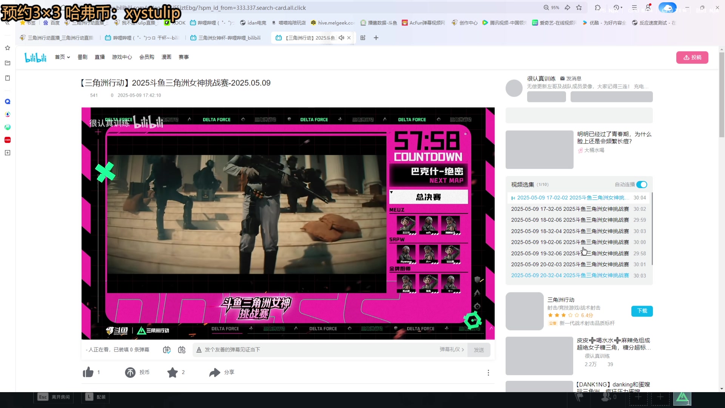725x408 pixels.
Task: Open the browser extensions puzzle icon
Action: pyautogui.click(x=598, y=8)
